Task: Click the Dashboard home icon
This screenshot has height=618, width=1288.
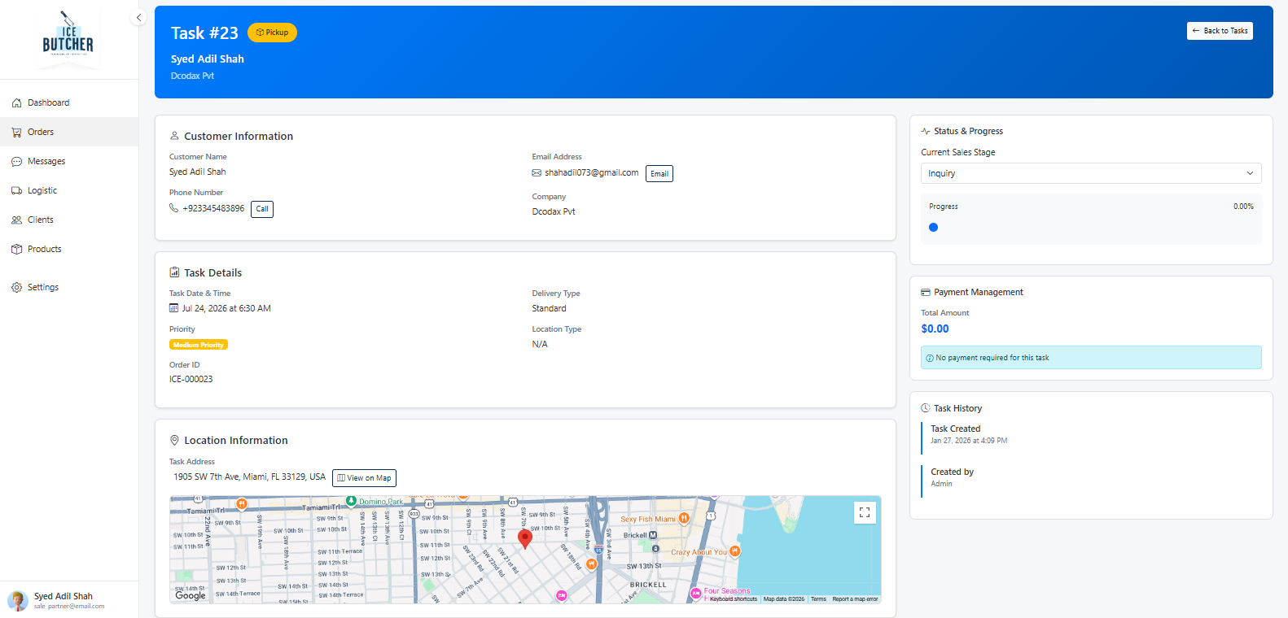Action: [16, 102]
